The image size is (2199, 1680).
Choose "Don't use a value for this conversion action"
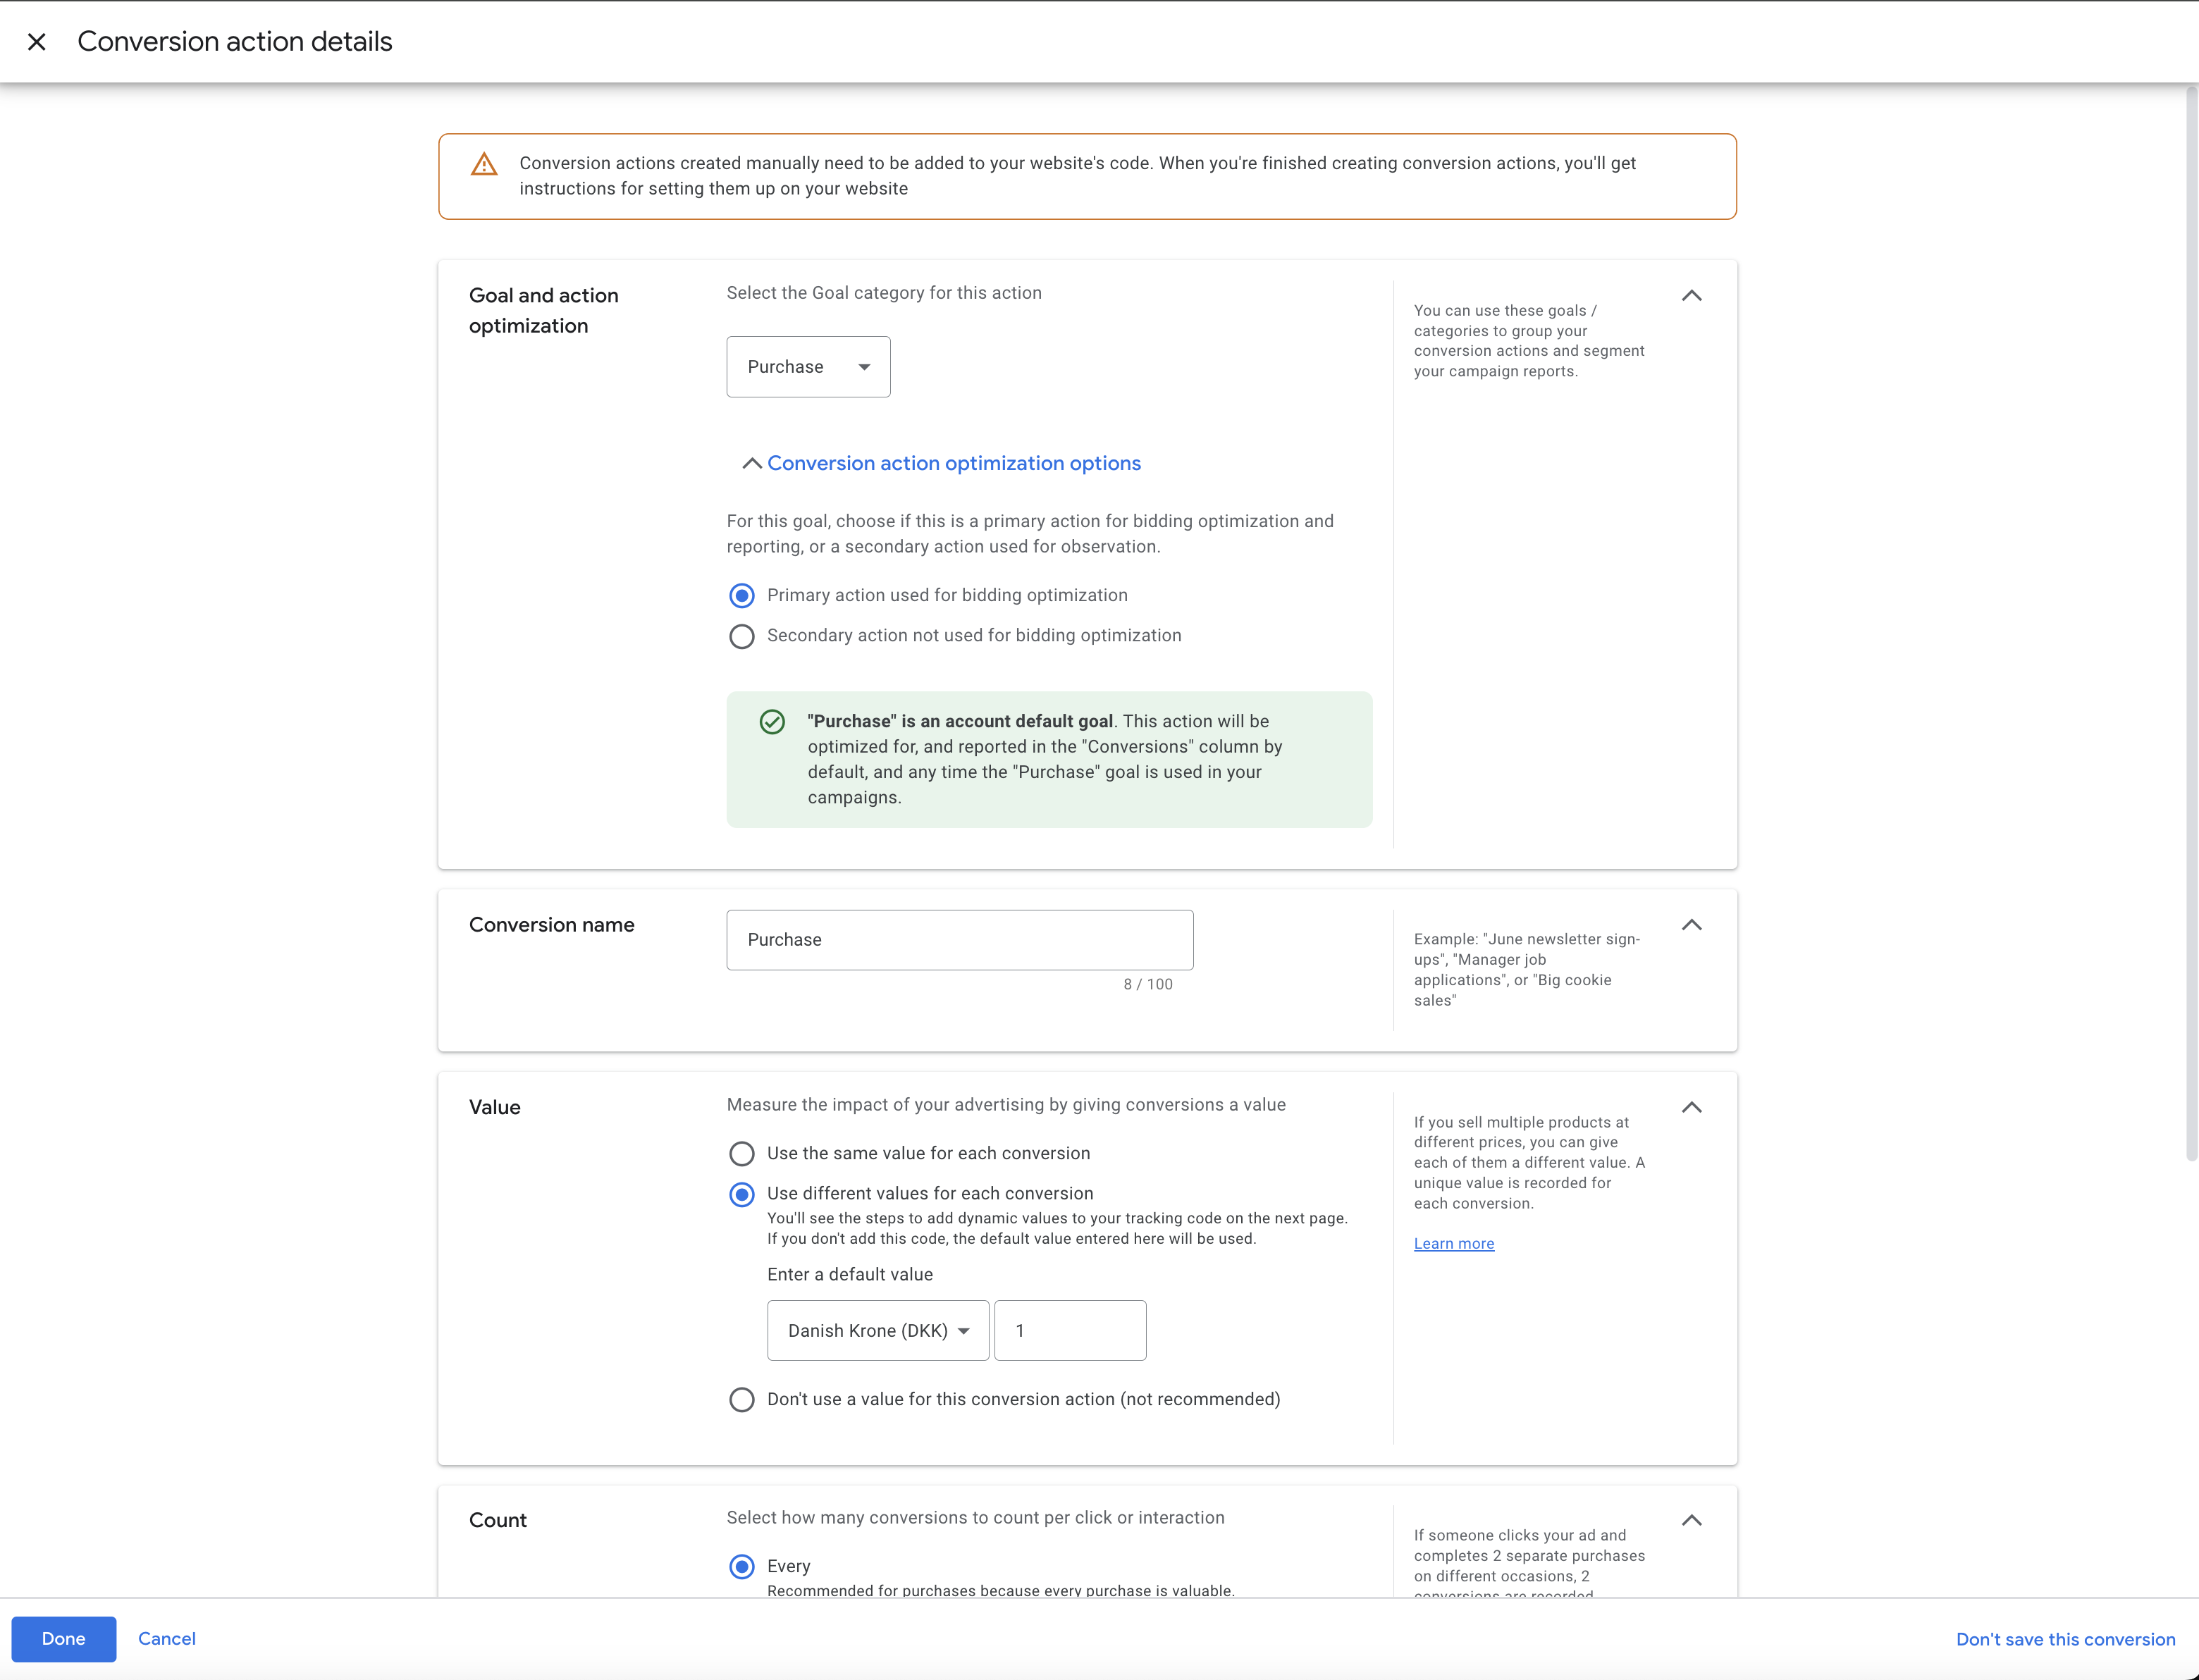741,1399
